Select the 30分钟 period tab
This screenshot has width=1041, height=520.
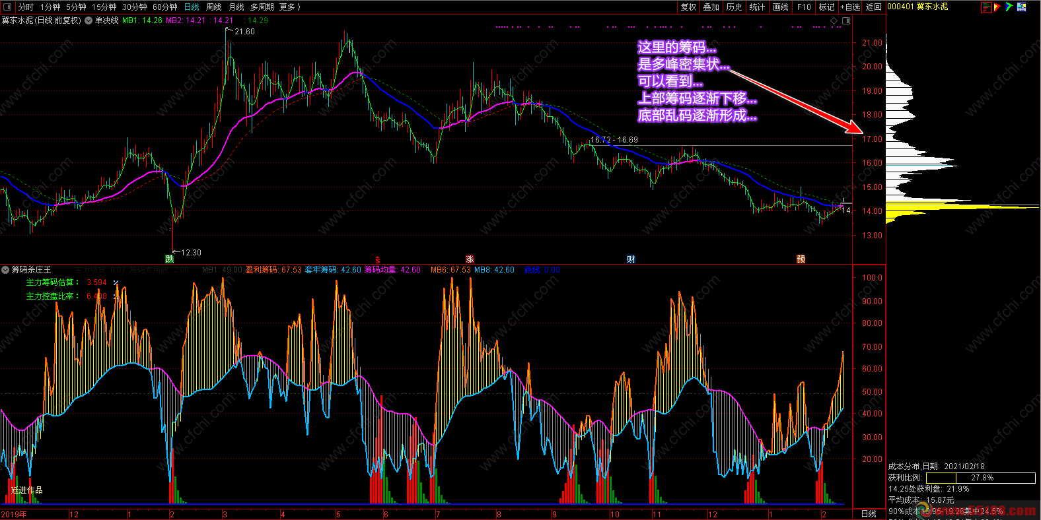(x=135, y=7)
